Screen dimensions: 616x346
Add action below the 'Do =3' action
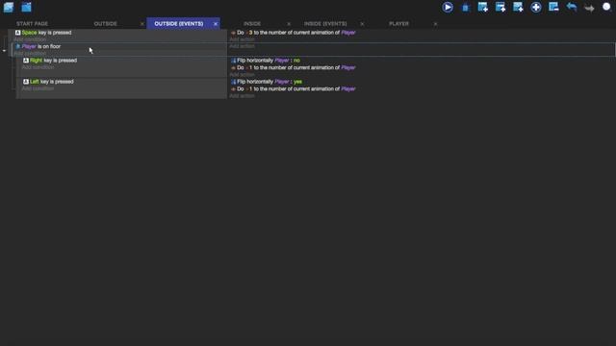coord(242,39)
